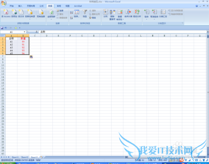Insert a new worksheet using the tab icon

(x=42, y=157)
